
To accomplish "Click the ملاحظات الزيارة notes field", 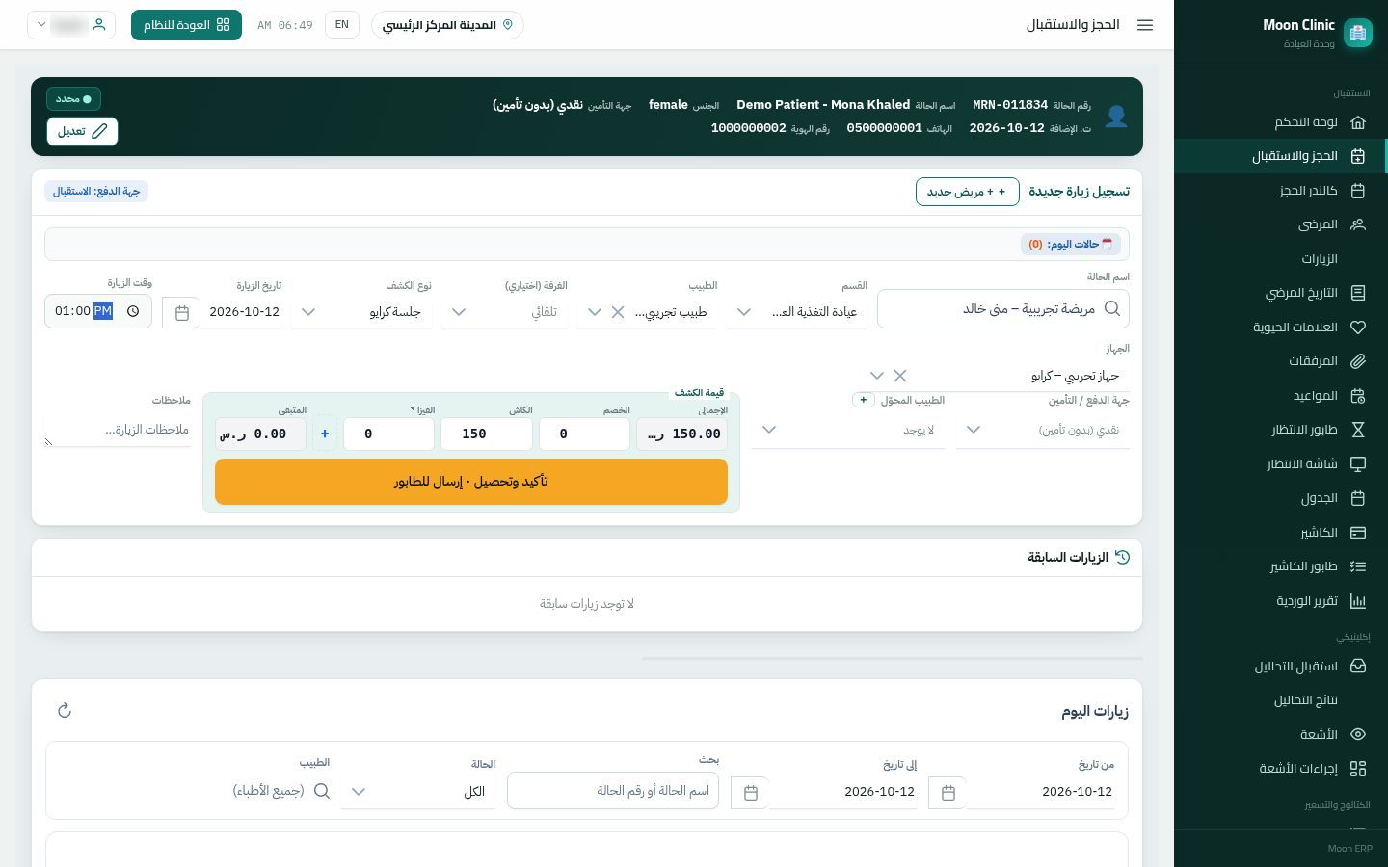I will [118, 430].
